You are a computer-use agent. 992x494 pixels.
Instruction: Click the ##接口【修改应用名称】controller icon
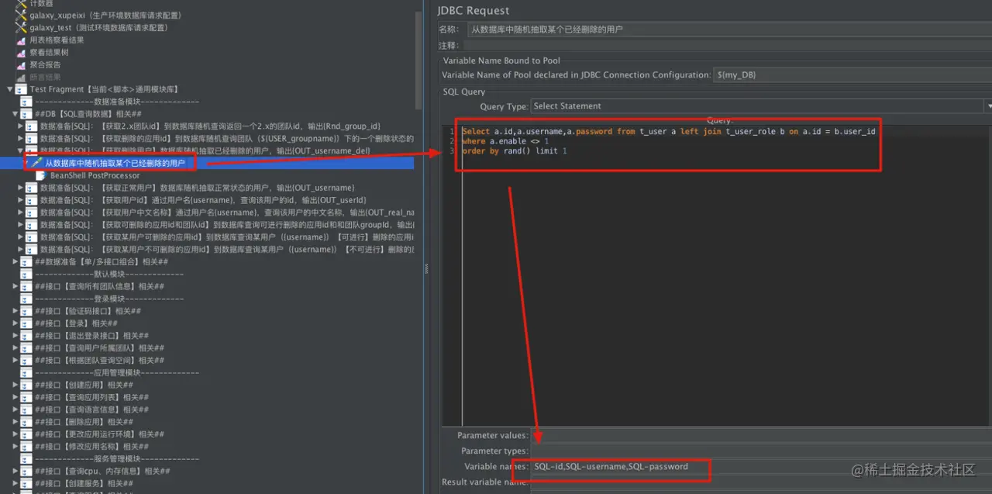[x=26, y=447]
